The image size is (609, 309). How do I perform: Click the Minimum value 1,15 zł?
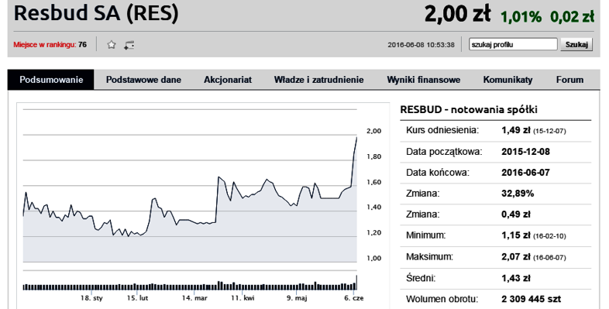pyautogui.click(x=516, y=235)
